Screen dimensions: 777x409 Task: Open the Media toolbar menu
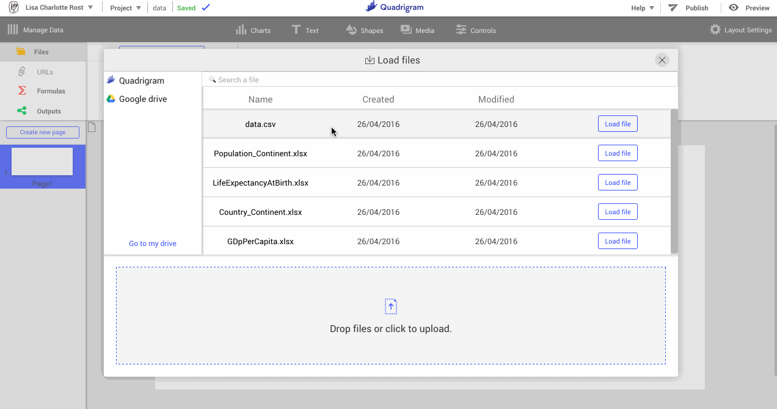point(417,30)
